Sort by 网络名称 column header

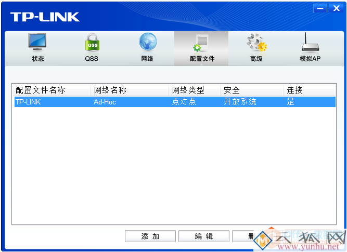tap(129, 90)
